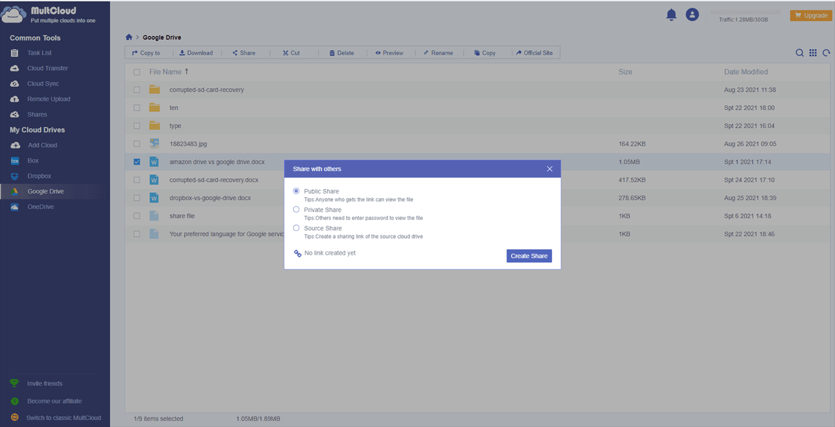Select the Source Share radio option

click(x=296, y=228)
